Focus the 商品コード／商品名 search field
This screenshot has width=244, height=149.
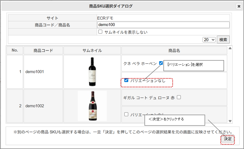point(163,25)
